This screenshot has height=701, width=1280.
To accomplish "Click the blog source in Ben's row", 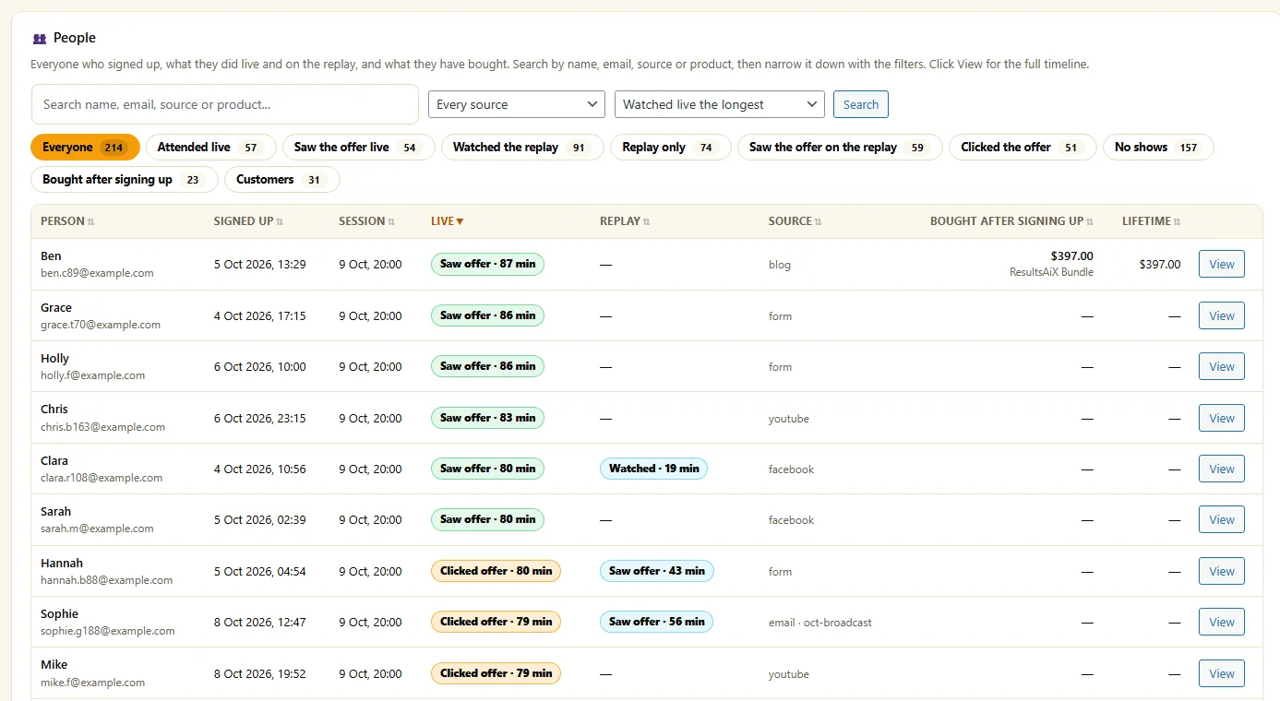I will (x=780, y=265).
